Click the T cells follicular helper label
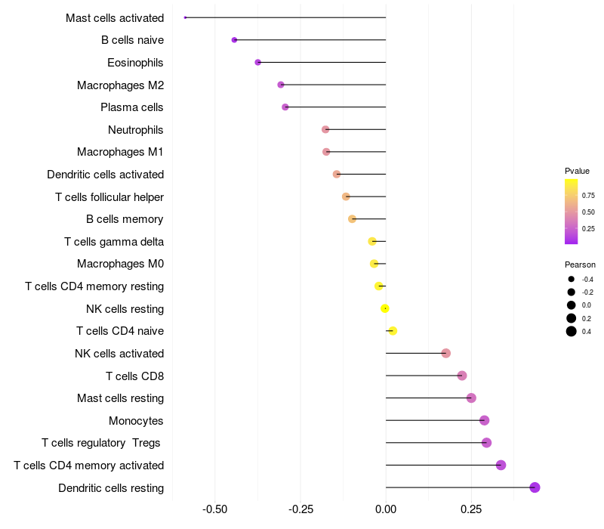 click(109, 197)
